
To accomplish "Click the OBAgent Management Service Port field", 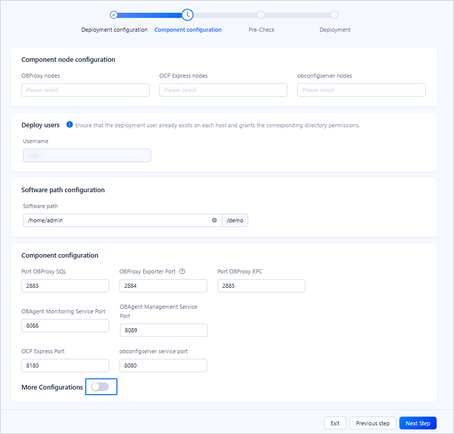I will coord(163,330).
